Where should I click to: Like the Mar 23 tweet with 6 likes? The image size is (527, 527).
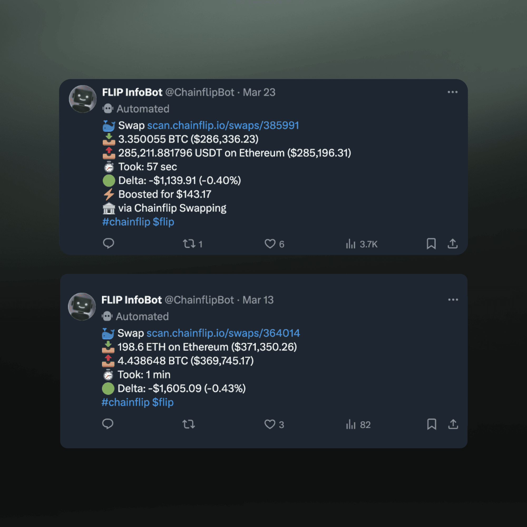(274, 244)
